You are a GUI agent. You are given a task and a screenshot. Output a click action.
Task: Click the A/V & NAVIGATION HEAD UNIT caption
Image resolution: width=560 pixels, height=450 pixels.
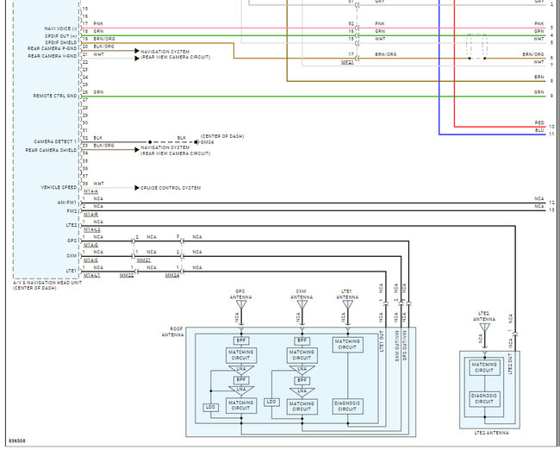47,285
